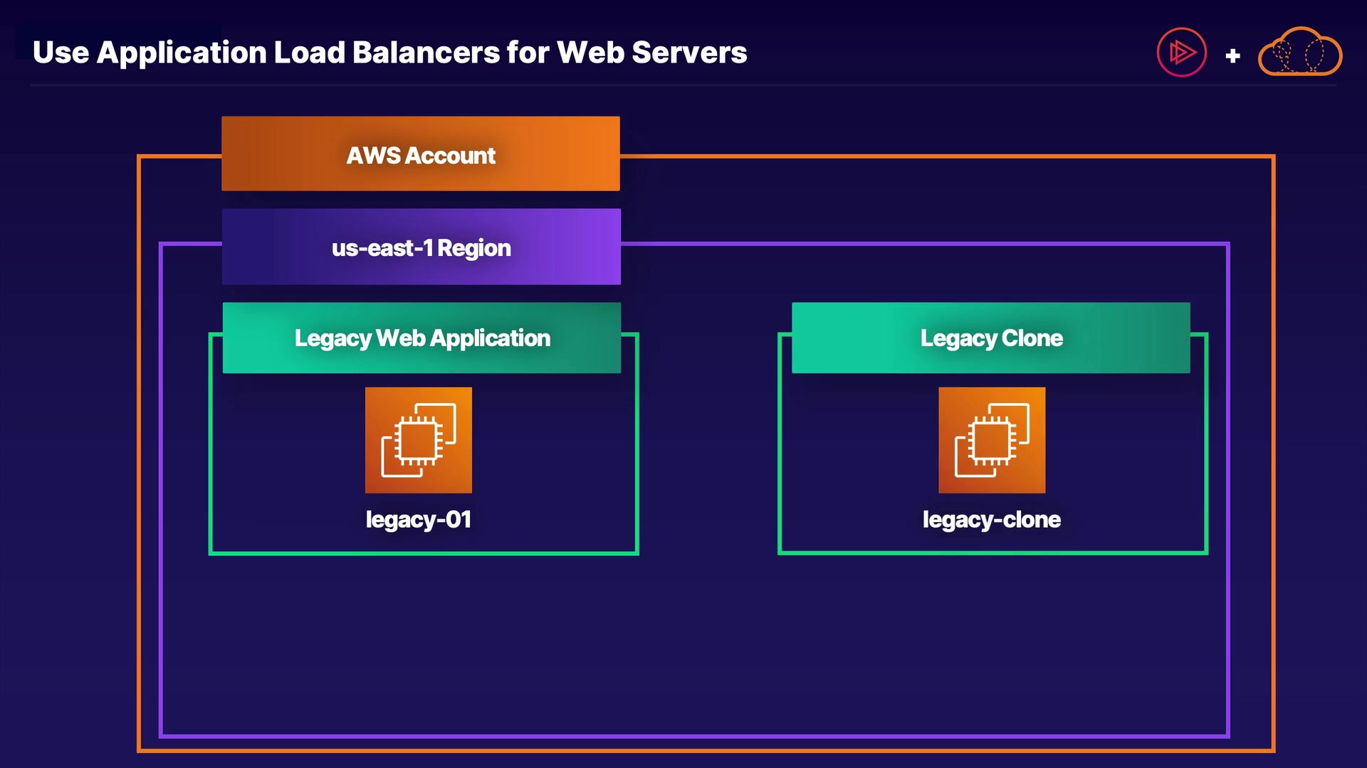Click the slide title about Application Load Balancers

[389, 53]
